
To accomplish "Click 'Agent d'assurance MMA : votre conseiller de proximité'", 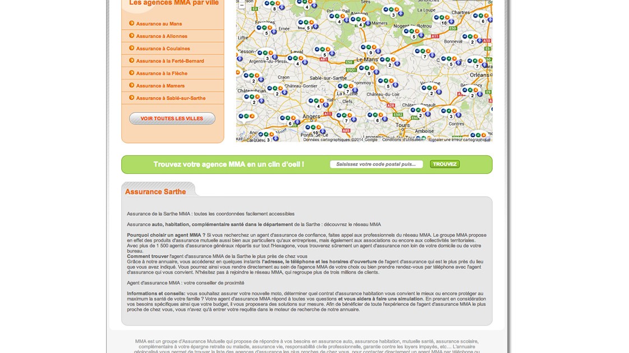I will 186,283.
